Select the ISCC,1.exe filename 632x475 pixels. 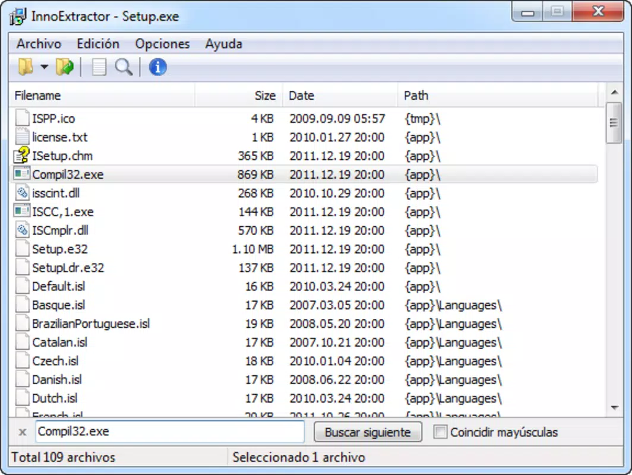[x=63, y=211]
